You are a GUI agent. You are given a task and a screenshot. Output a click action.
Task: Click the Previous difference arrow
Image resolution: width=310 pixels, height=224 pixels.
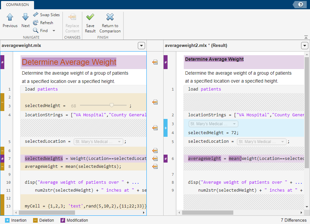[10, 20]
